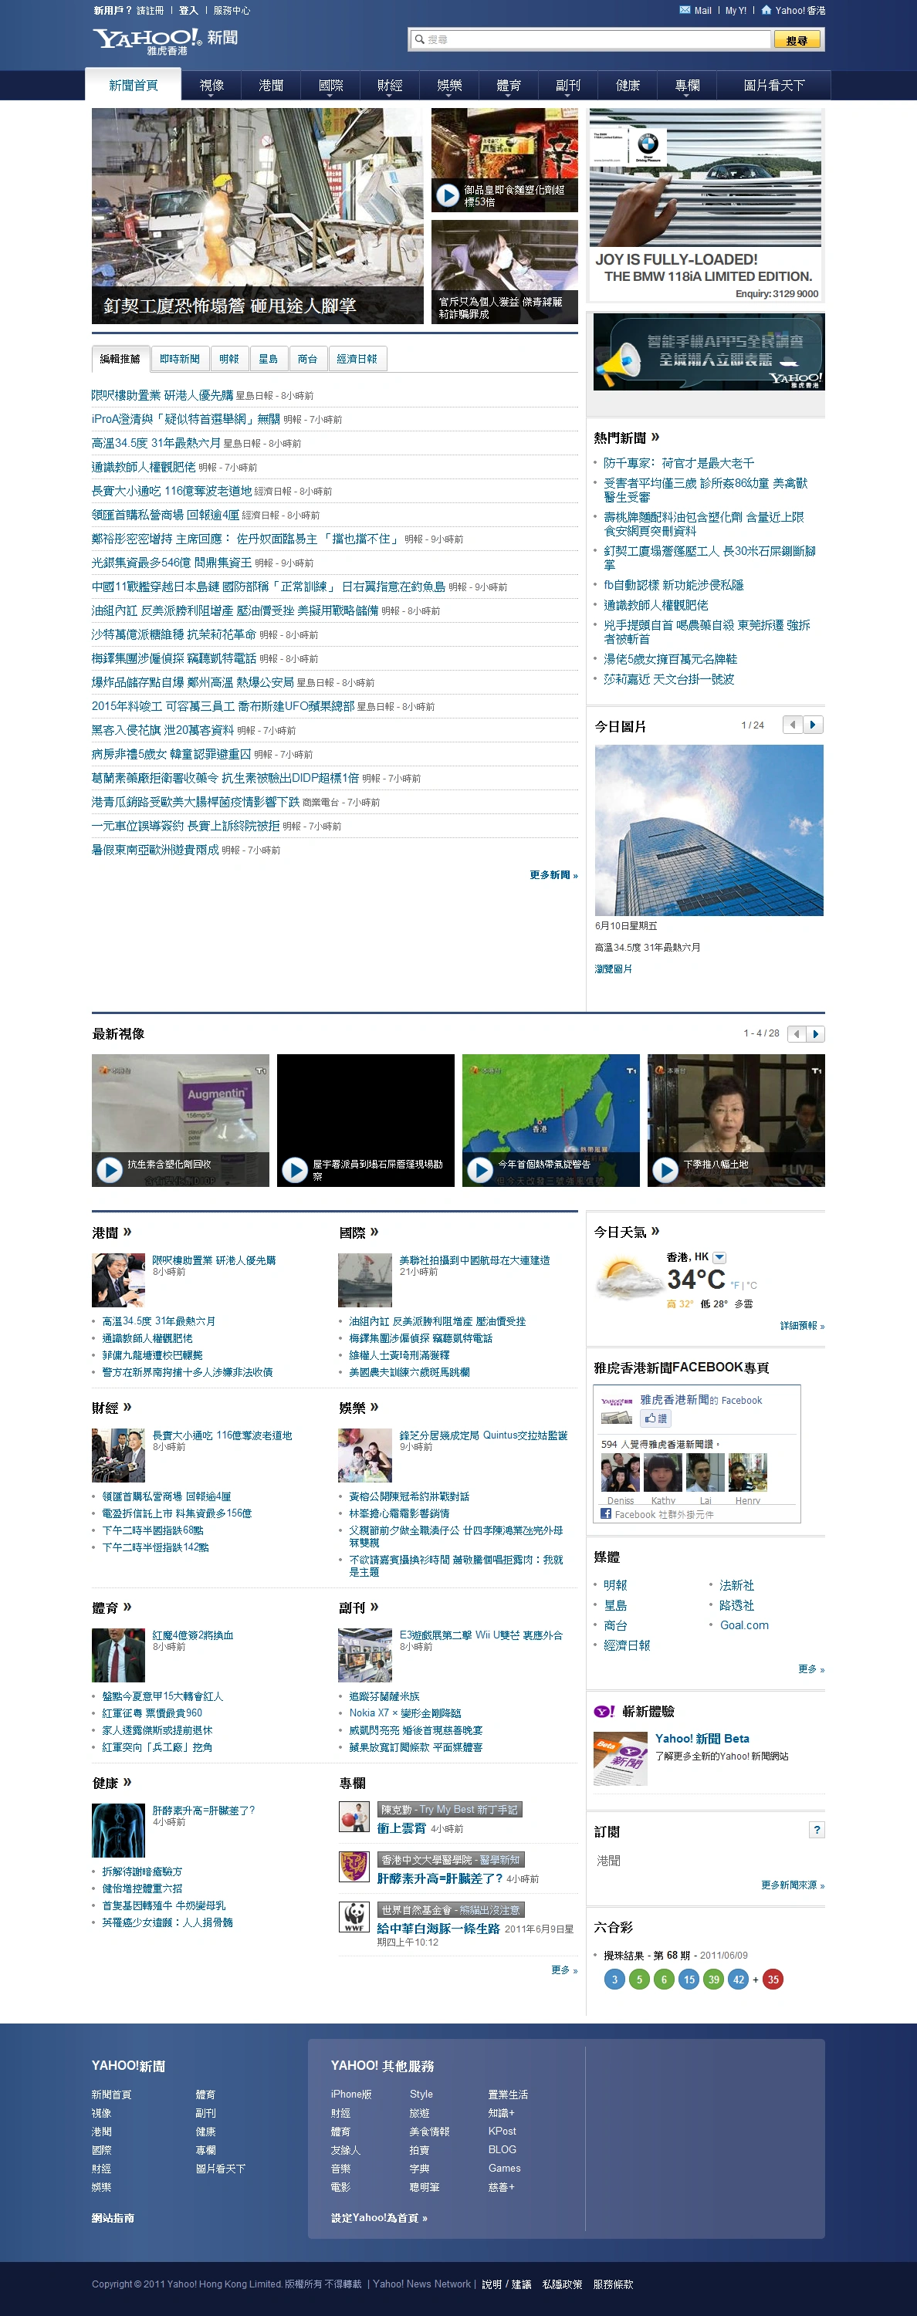The width and height of the screenshot is (917, 2316).
Task: Go to previous page of 最新視像
Action: (x=797, y=1034)
